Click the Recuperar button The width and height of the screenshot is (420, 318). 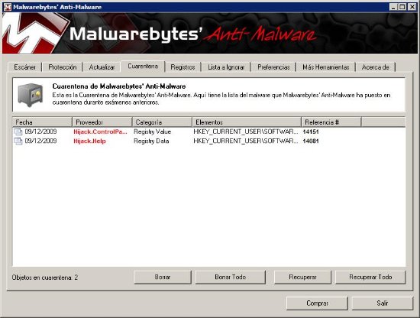[302, 277]
